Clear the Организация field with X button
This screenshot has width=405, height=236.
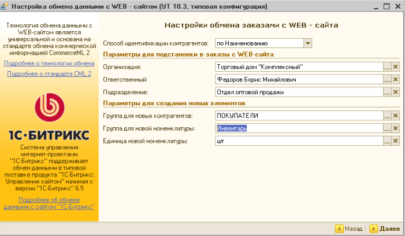tap(396, 67)
